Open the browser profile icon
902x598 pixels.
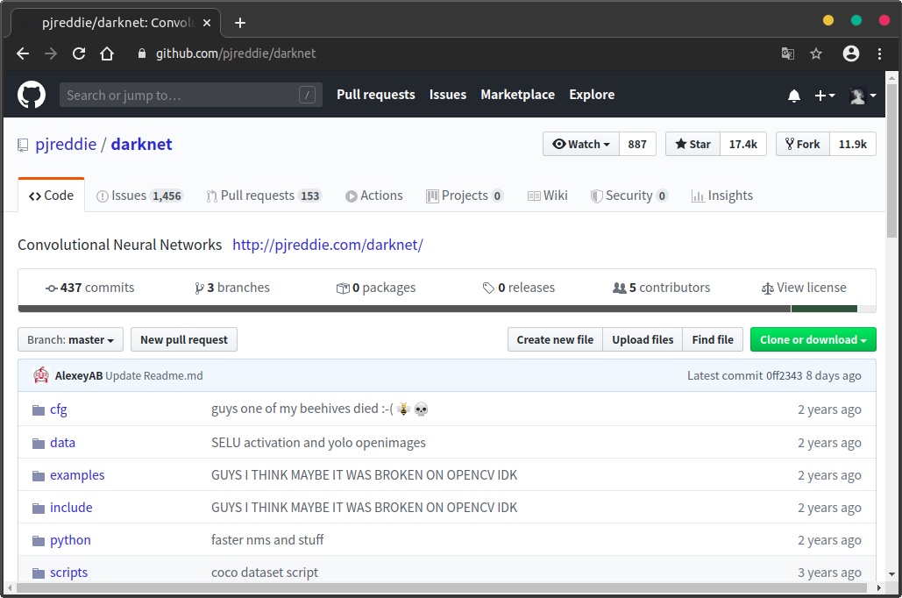851,53
